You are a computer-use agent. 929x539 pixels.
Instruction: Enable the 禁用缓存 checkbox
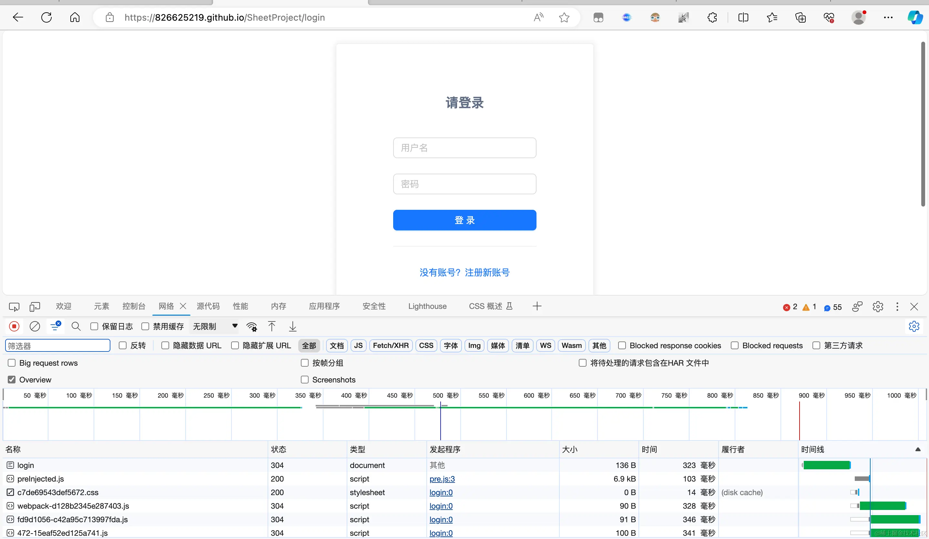coord(145,326)
